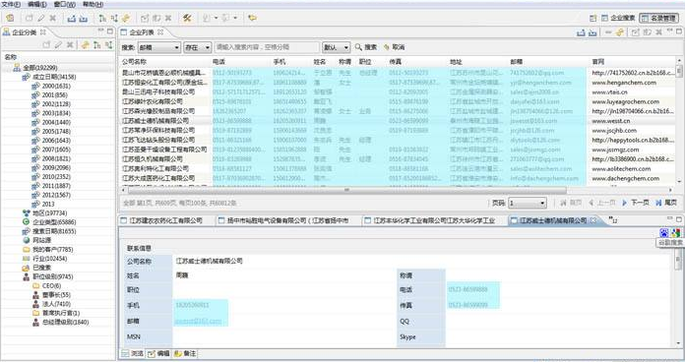Click the 取消 button in search bar
The image size is (685, 362).
click(394, 46)
